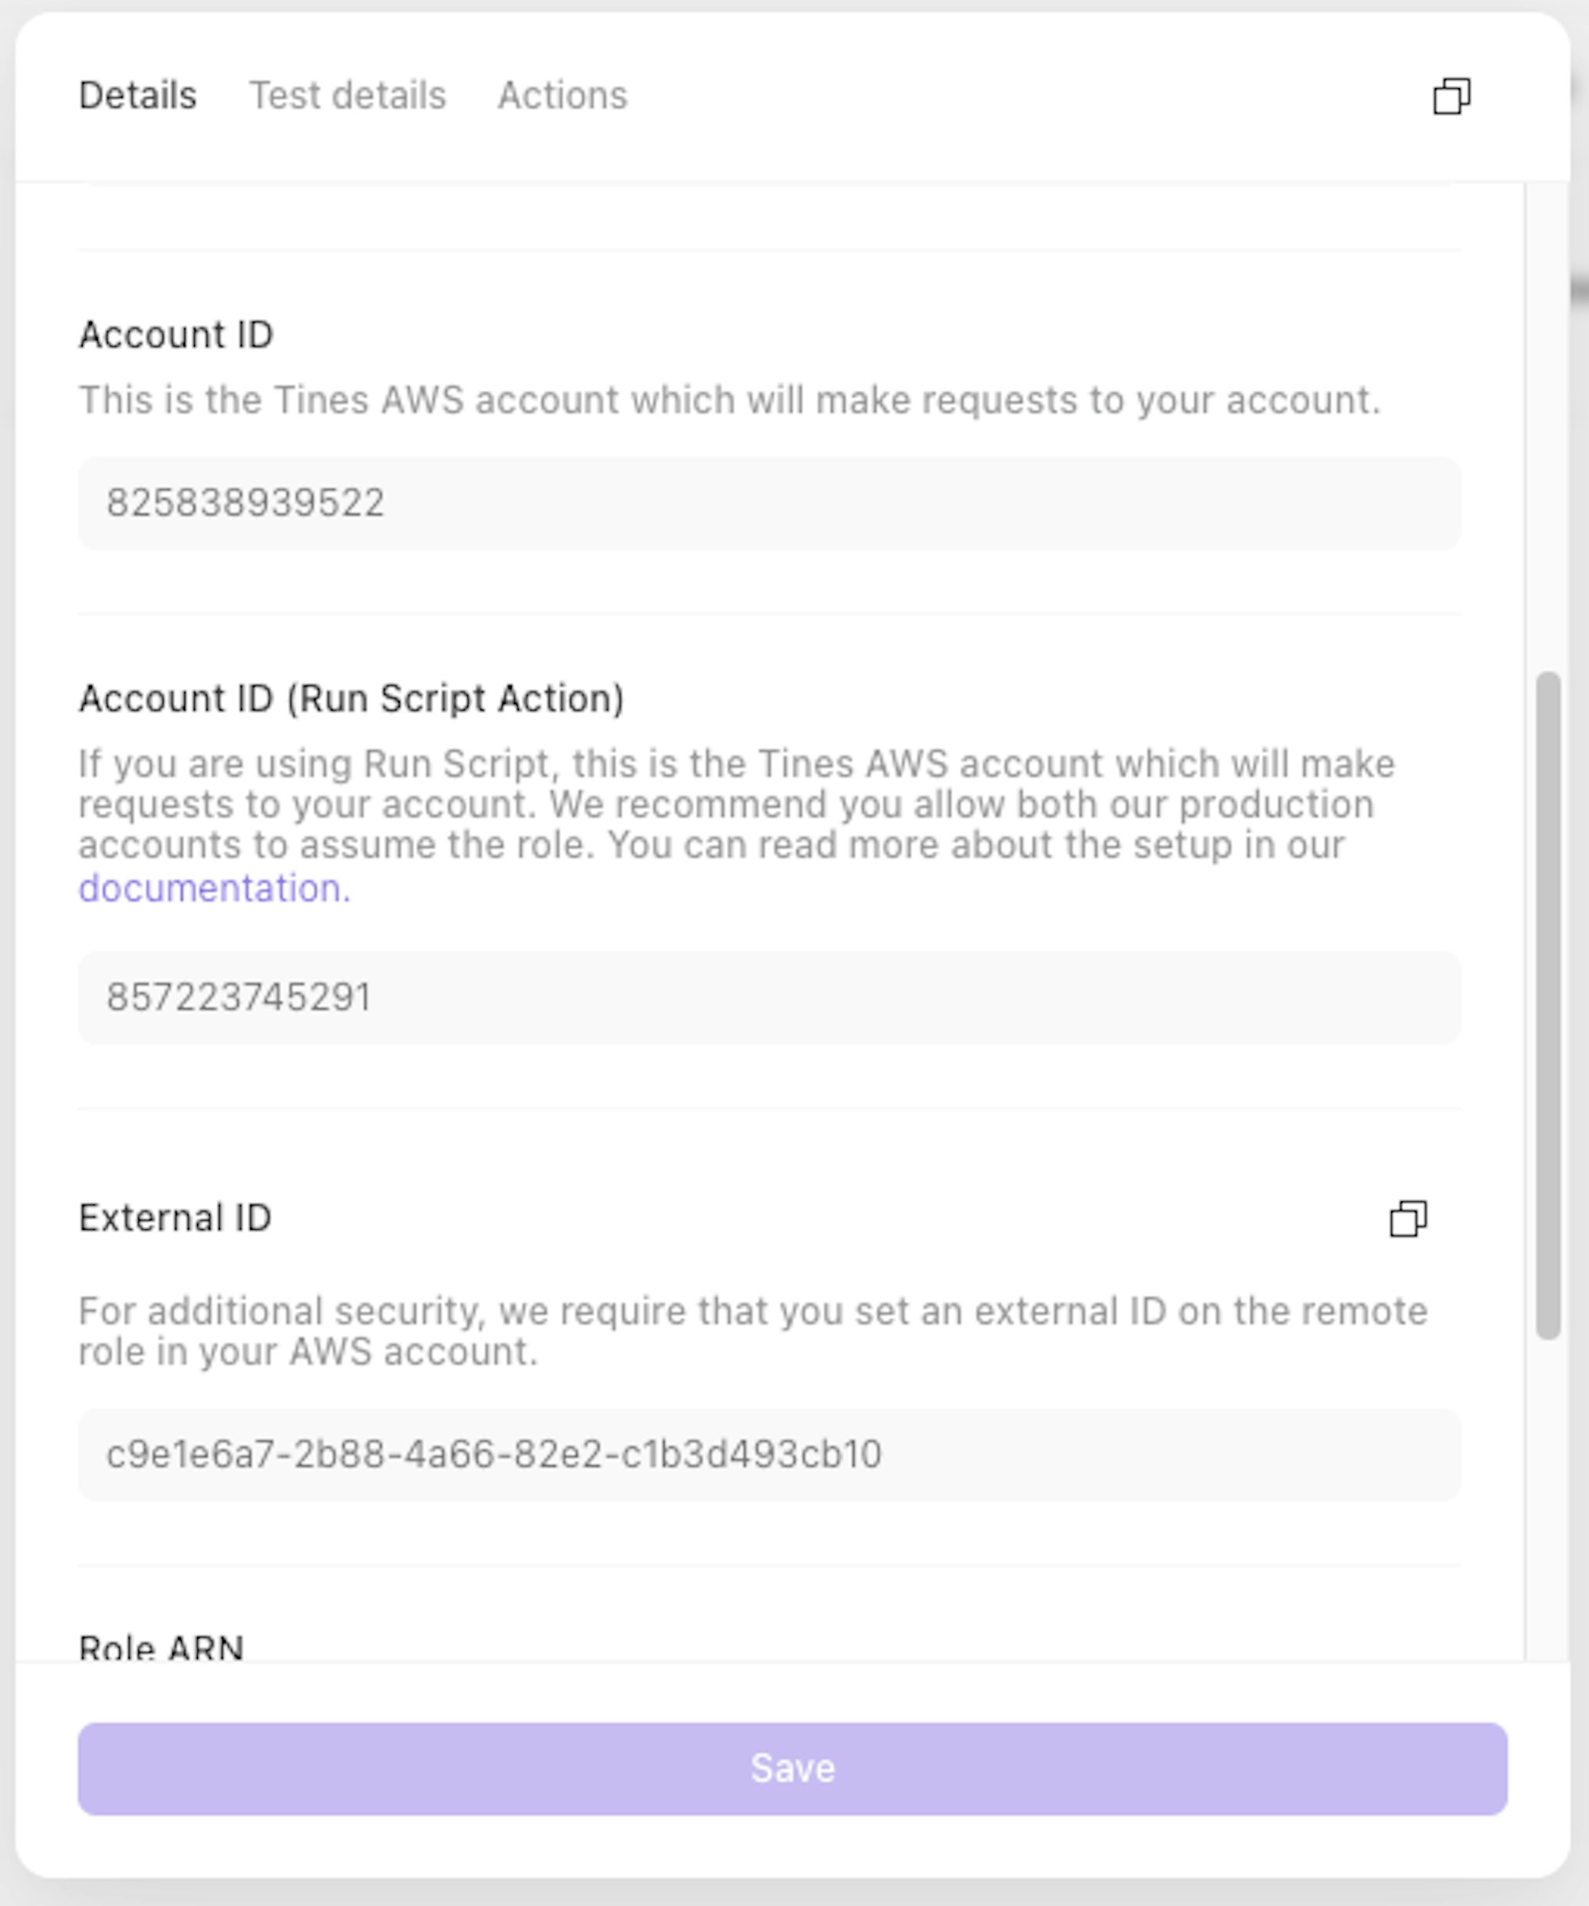Click the copy icon beside the tabs
Viewport: 1589px width, 1906px height.
[1451, 96]
